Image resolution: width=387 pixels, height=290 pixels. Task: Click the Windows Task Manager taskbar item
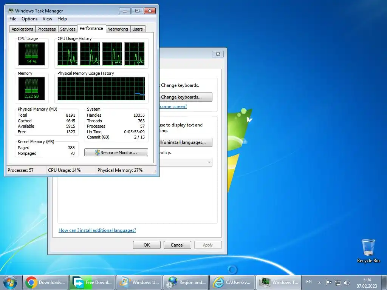[279, 282]
